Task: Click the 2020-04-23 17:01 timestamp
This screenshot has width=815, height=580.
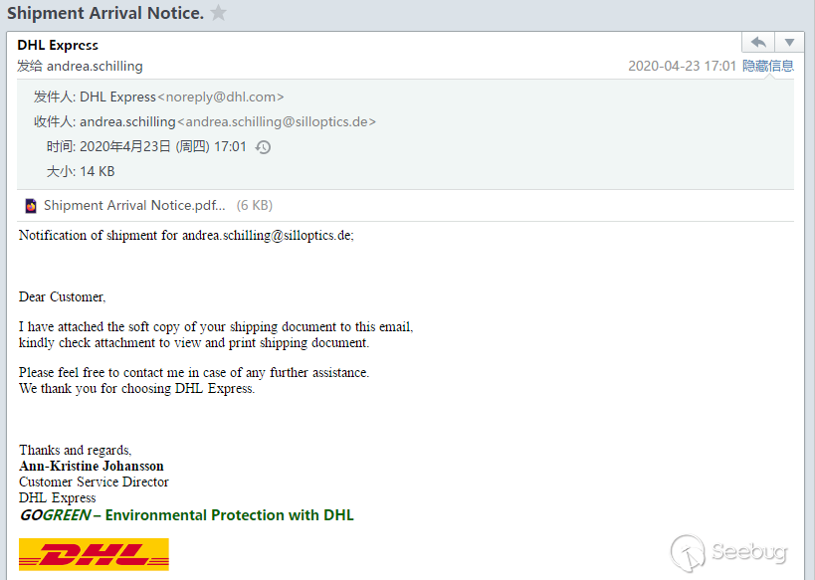Action: click(x=682, y=66)
